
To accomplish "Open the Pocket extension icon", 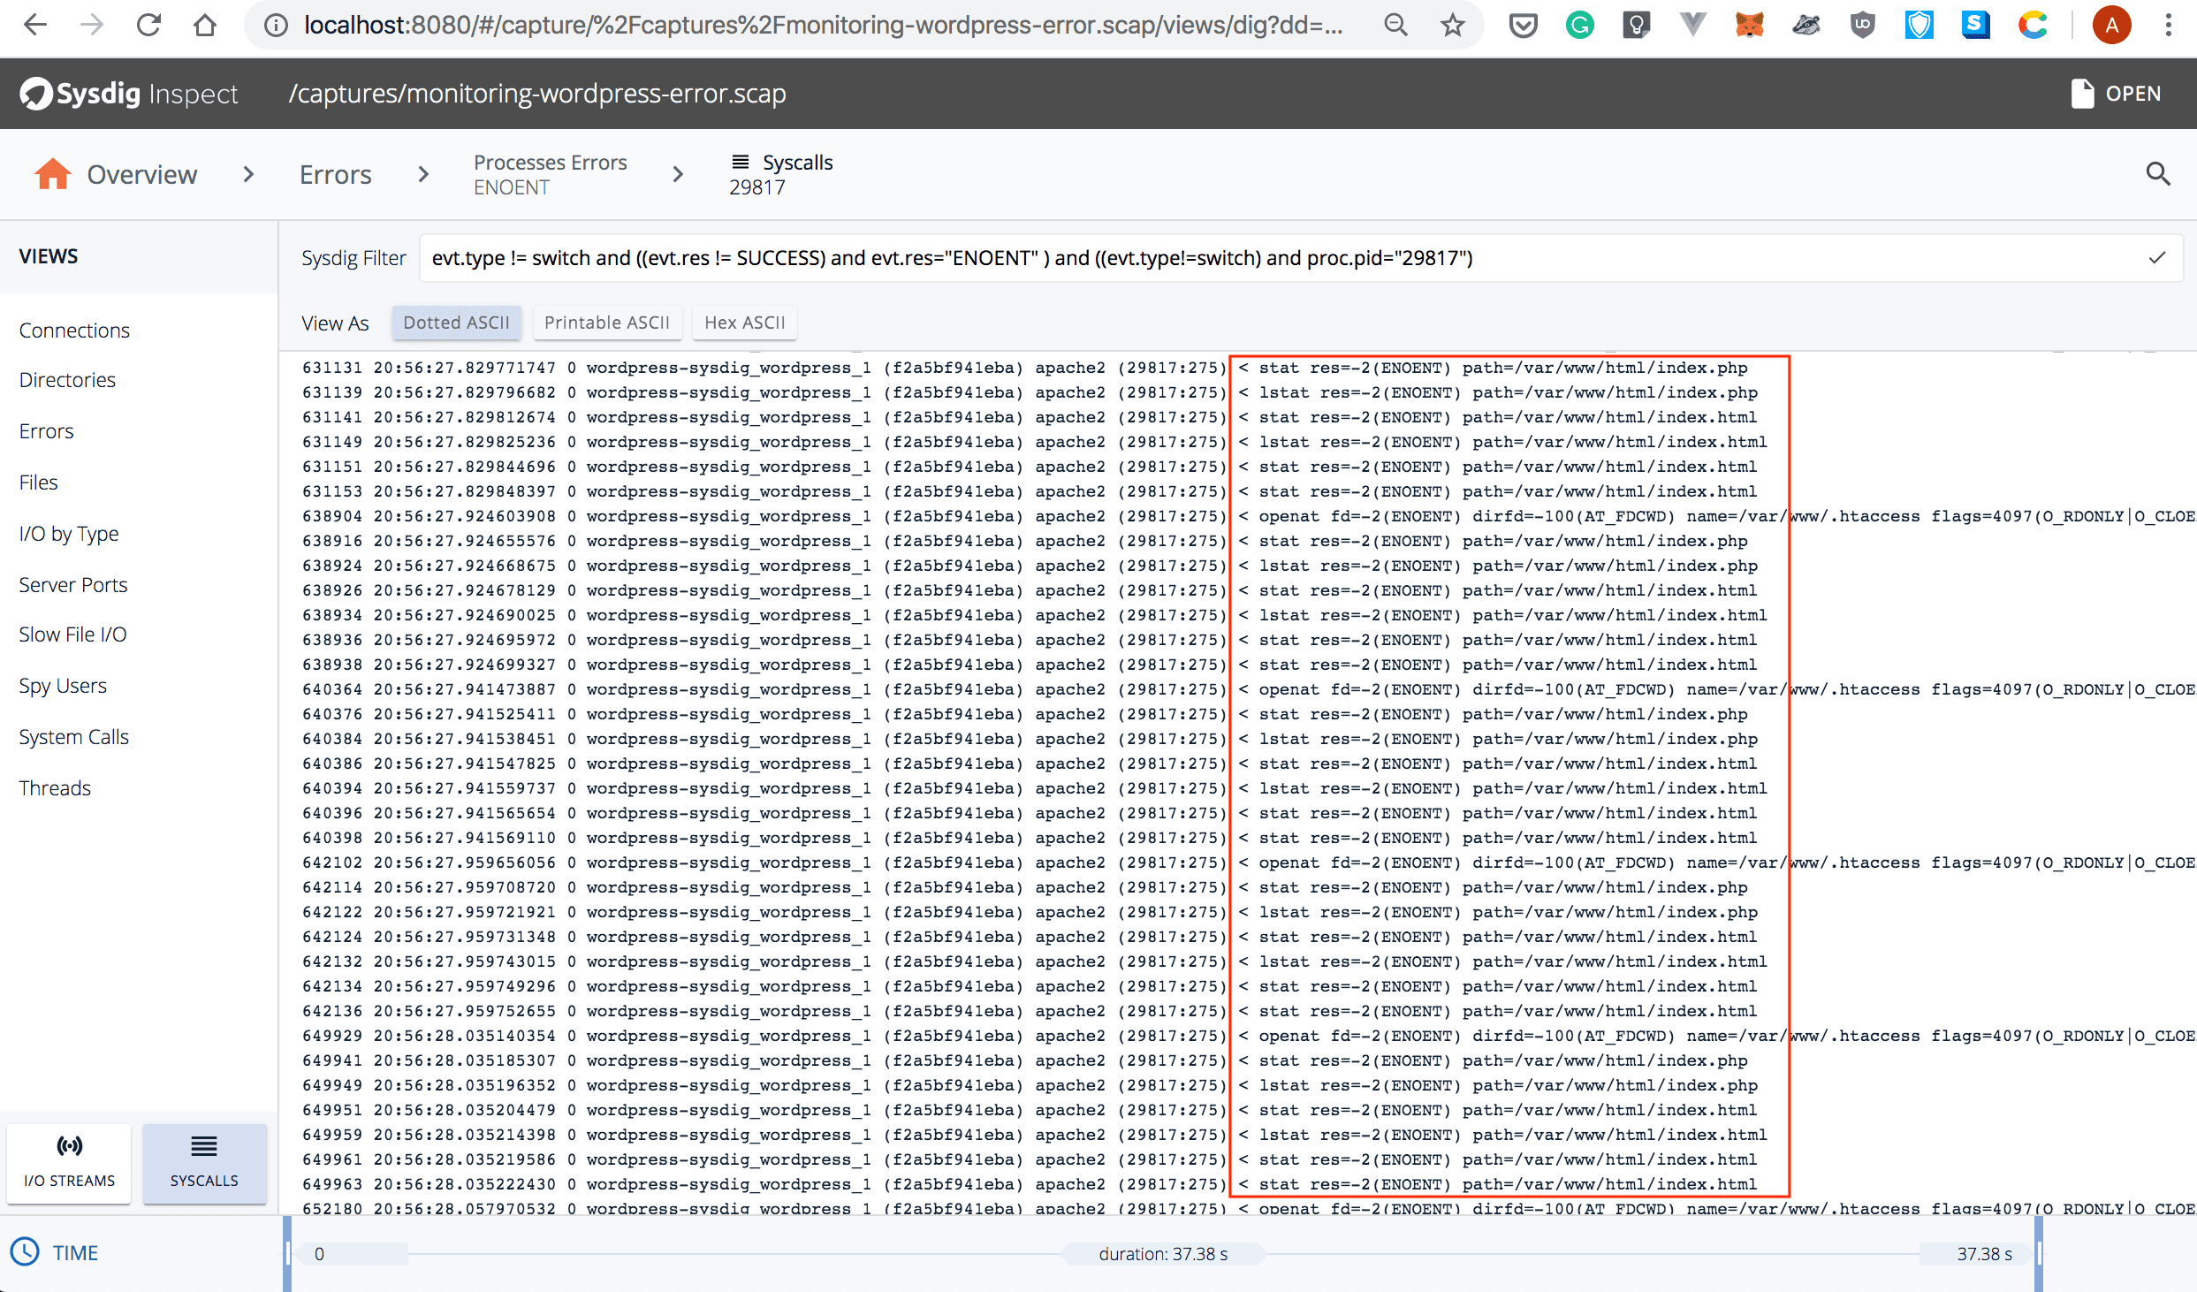I will (1523, 26).
